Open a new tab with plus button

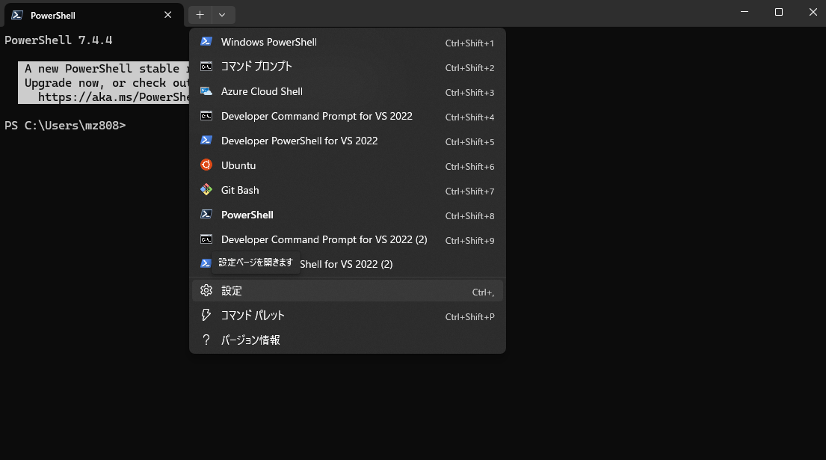pos(200,15)
